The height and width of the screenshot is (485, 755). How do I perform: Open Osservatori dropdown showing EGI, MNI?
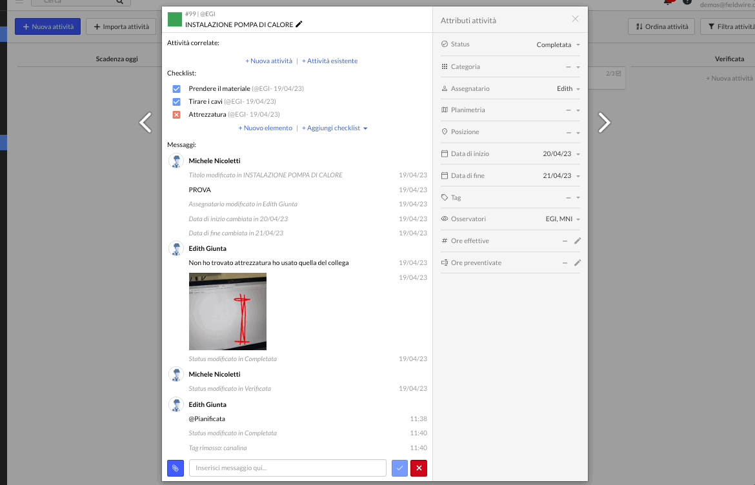563,219
